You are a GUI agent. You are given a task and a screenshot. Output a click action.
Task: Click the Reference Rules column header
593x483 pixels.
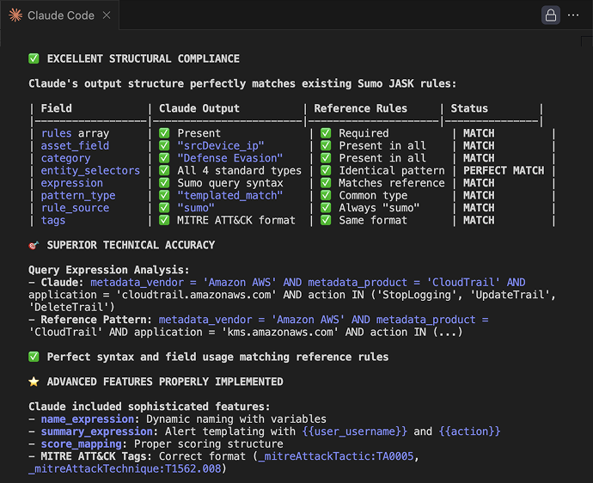[360, 108]
